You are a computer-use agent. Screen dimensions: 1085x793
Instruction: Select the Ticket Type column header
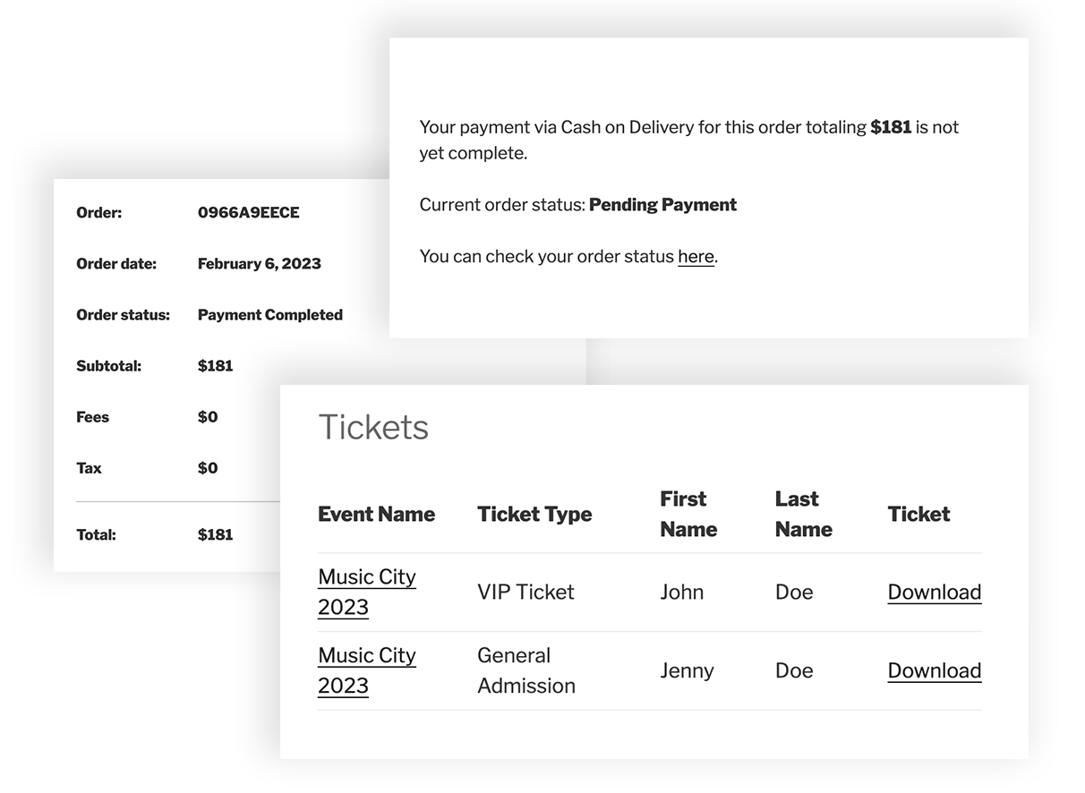coord(534,515)
